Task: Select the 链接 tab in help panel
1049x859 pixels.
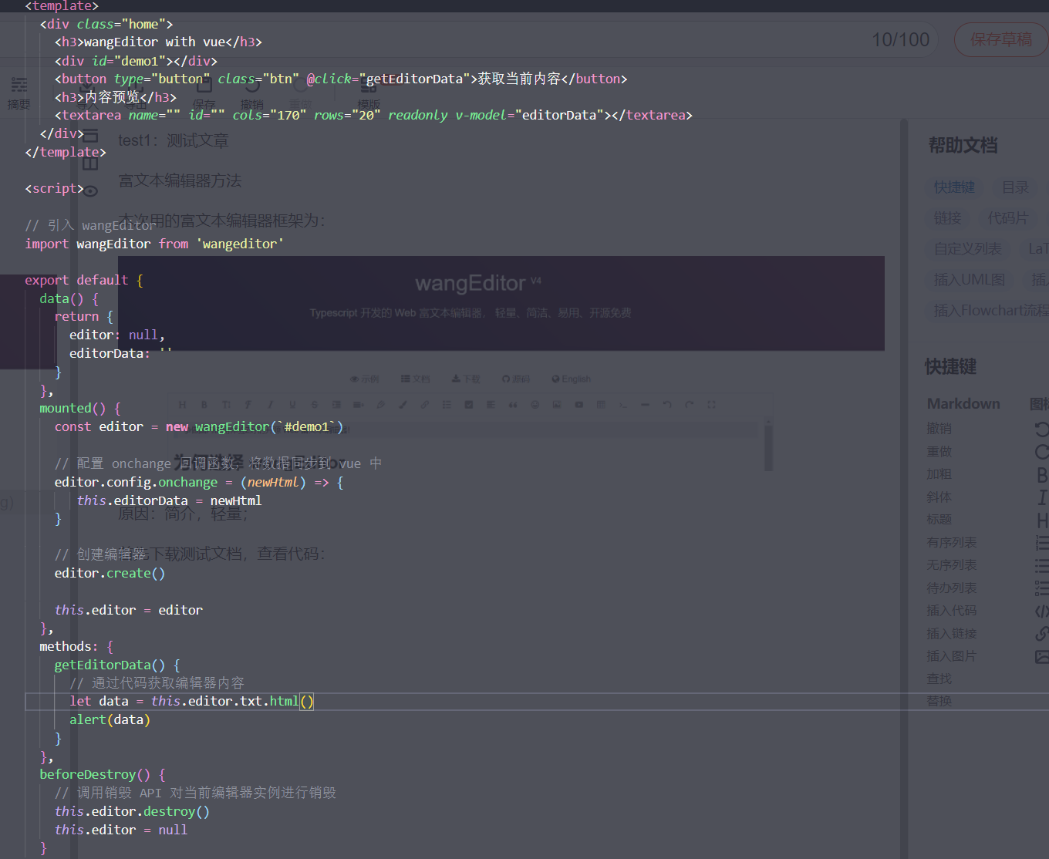Action: click(947, 218)
